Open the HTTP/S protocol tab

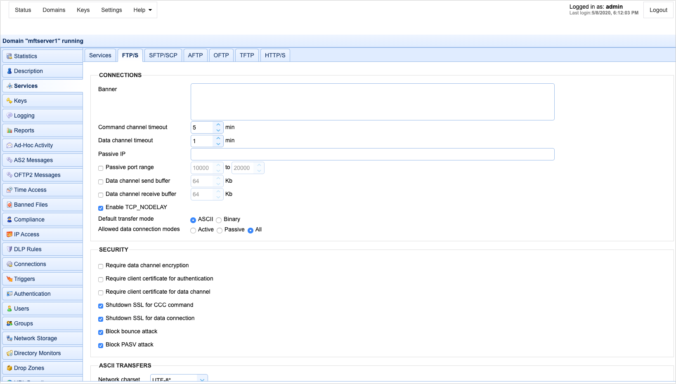click(275, 55)
